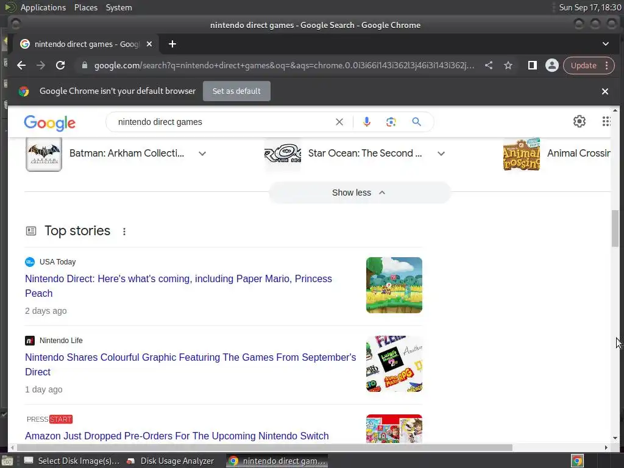This screenshot has width=624, height=468.
Task: Click in the Google search field
Action: tap(223, 122)
